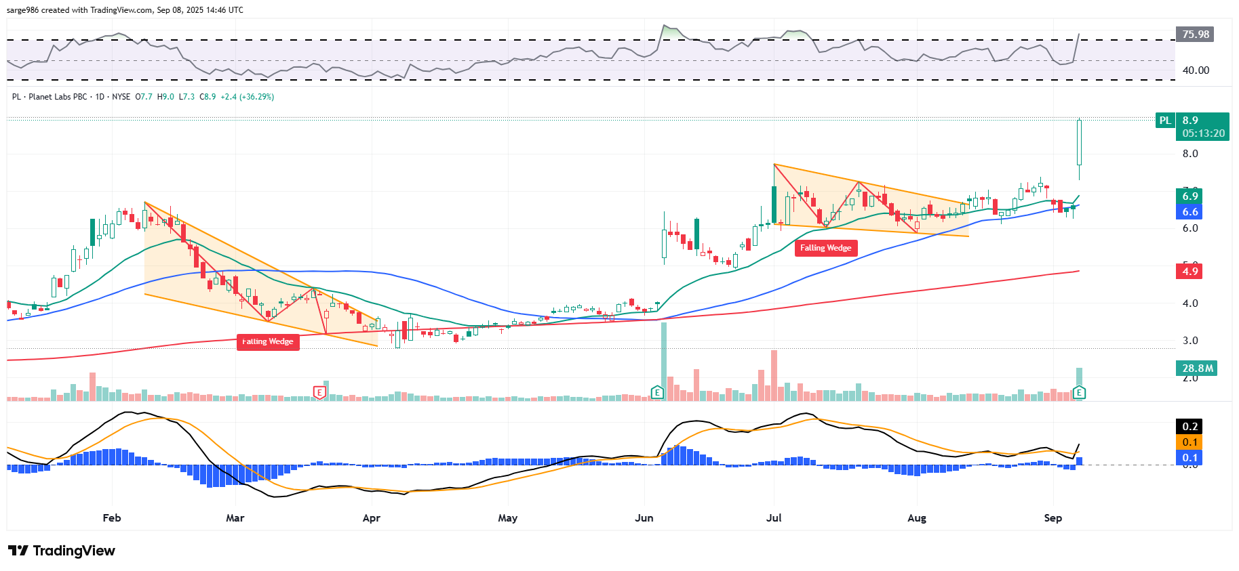Click the volume label 28.8M
This screenshot has width=1239, height=571.
(1197, 368)
